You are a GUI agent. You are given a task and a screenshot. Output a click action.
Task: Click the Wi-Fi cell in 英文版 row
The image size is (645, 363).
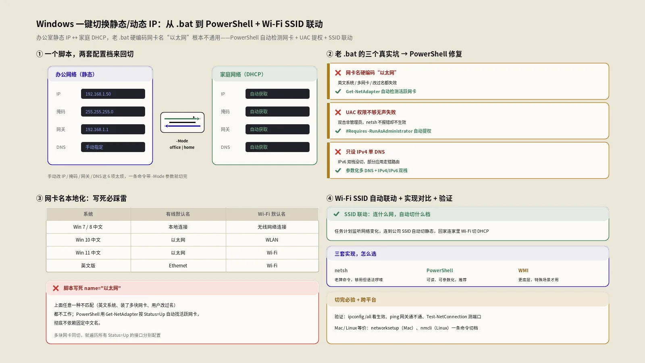tap(272, 266)
